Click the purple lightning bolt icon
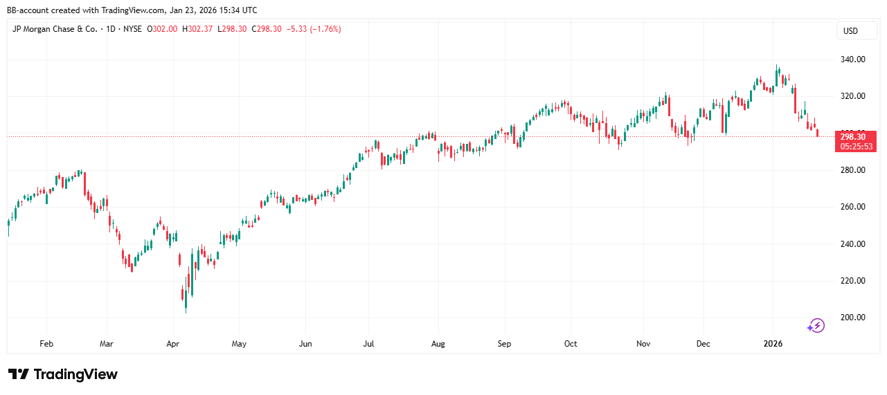Viewport: 887px width, 395px height. coord(816,325)
